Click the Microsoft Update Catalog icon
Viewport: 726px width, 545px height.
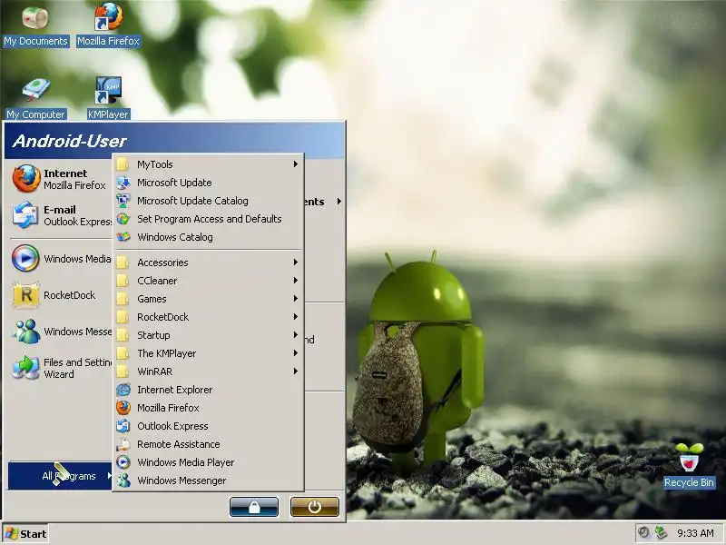[x=123, y=201]
